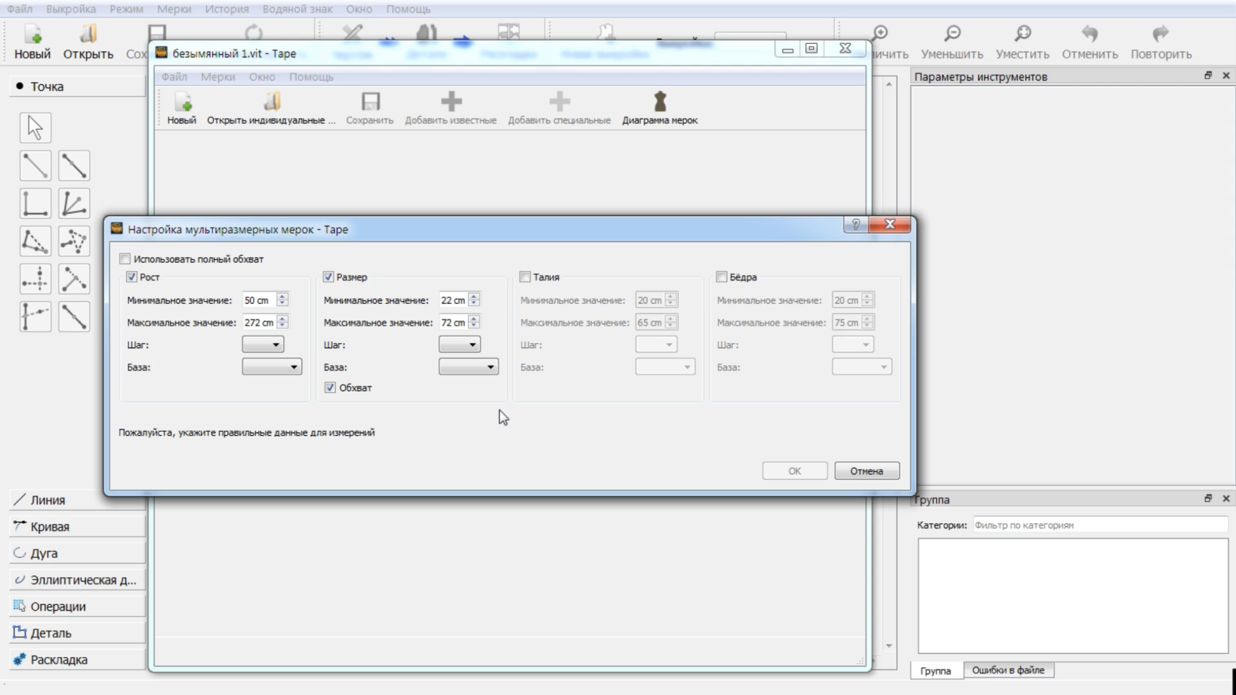The height and width of the screenshot is (695, 1236).
Task: Click Размер maximum value field 72 cm
Action: [453, 322]
